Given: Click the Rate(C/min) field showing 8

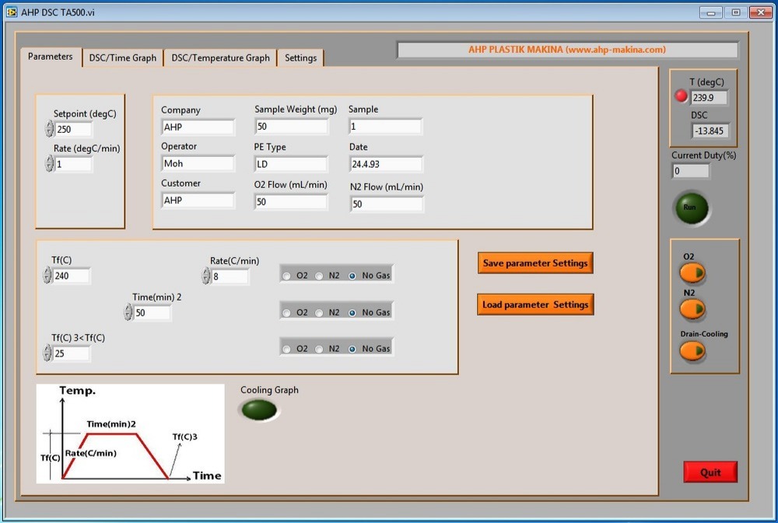Looking at the screenshot, I should (x=230, y=276).
